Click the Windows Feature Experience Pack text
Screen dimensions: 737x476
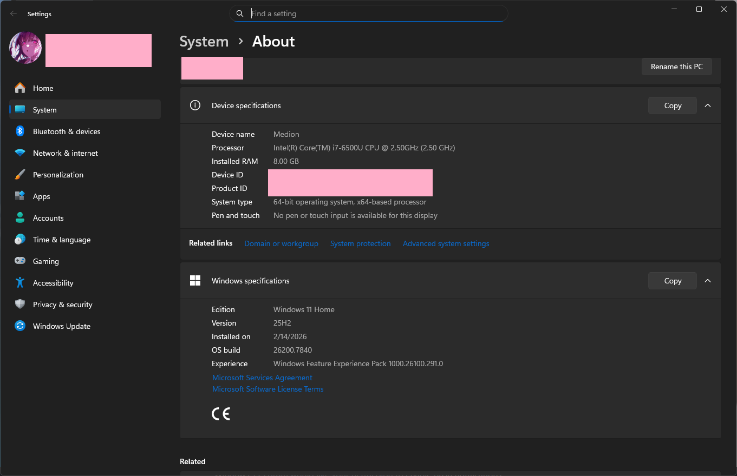point(358,363)
